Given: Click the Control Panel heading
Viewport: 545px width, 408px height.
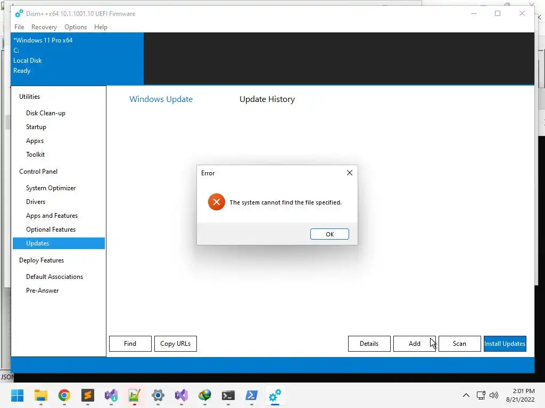Looking at the screenshot, I should [38, 172].
